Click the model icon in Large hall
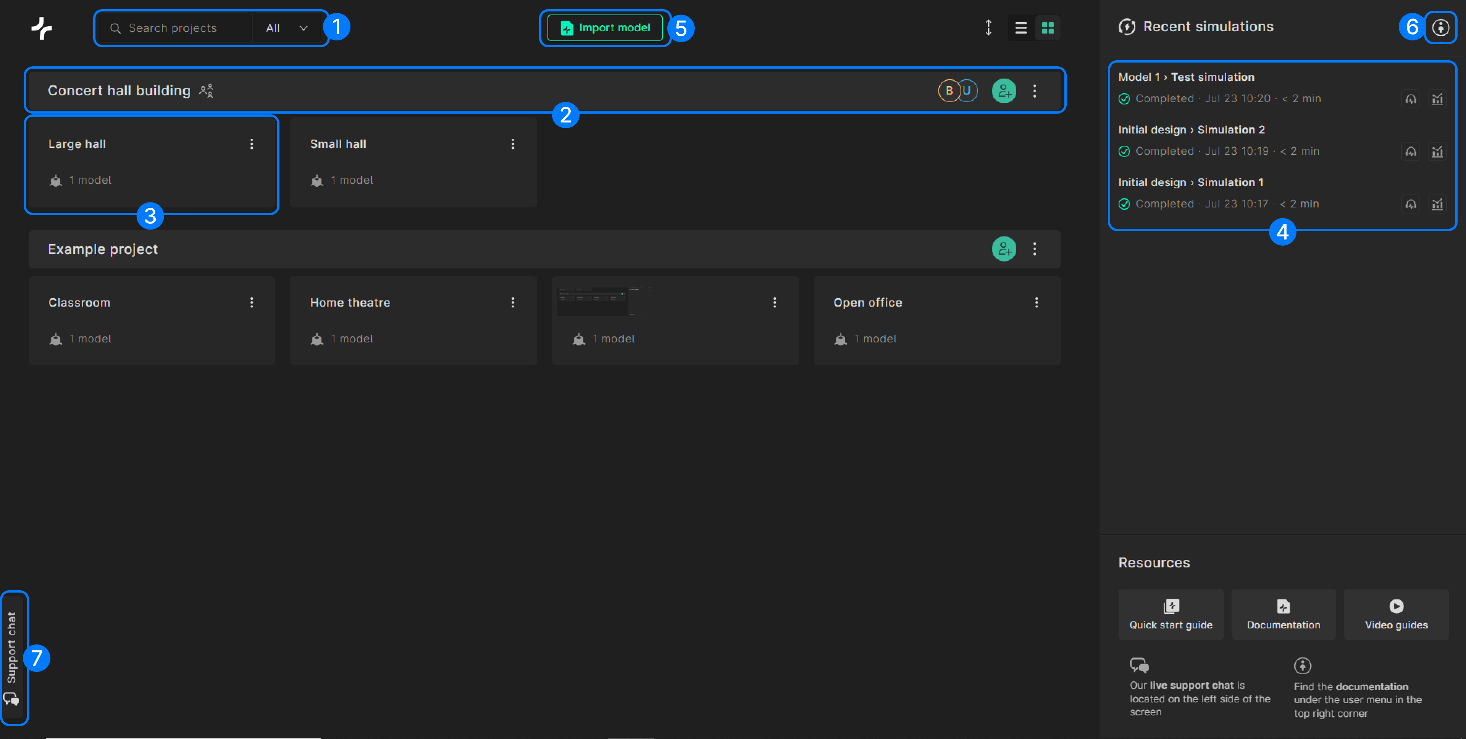The image size is (1466, 739). pos(55,181)
